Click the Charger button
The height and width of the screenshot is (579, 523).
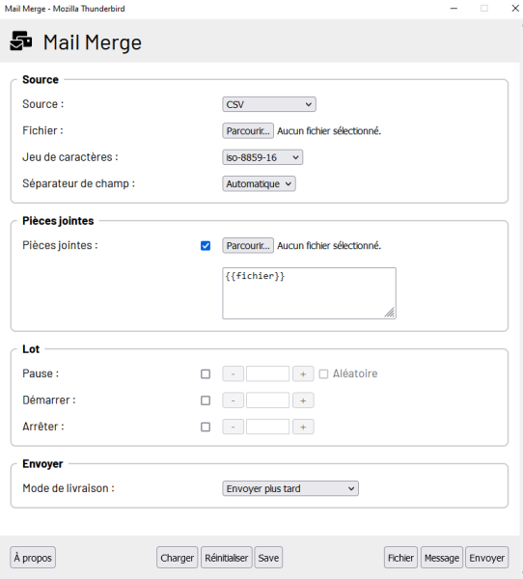click(x=178, y=558)
